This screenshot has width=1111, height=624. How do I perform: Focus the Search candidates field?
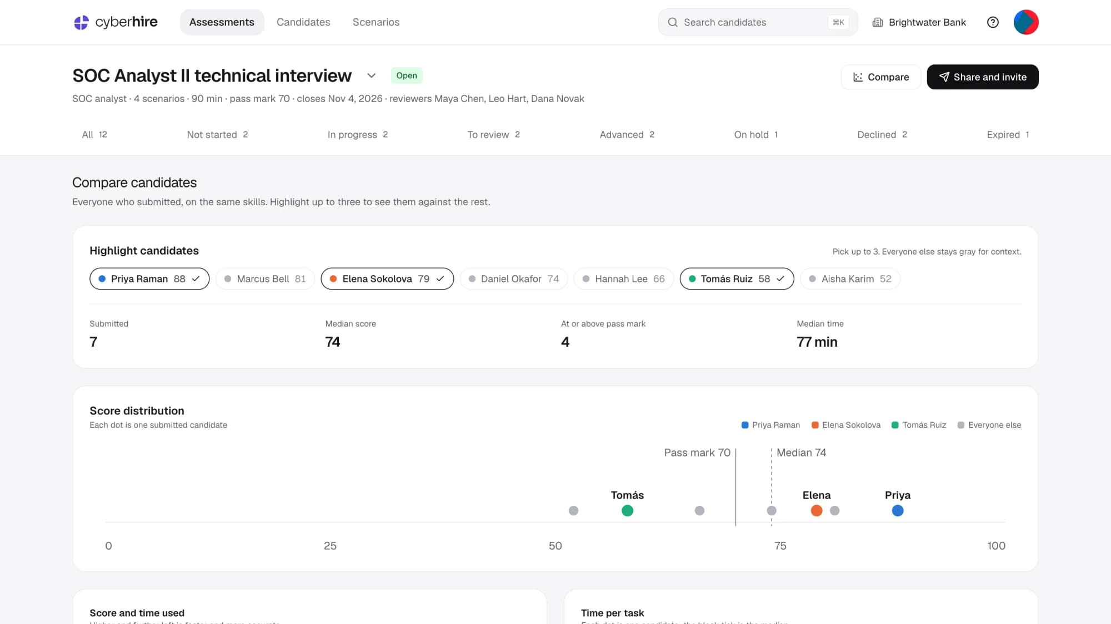[758, 22]
